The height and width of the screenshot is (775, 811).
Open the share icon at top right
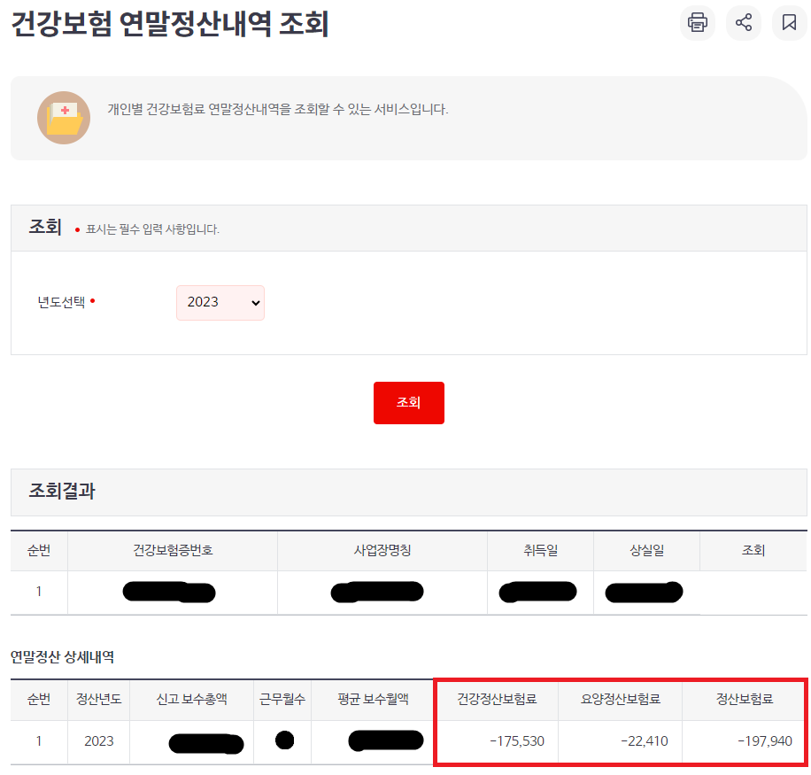click(x=743, y=23)
